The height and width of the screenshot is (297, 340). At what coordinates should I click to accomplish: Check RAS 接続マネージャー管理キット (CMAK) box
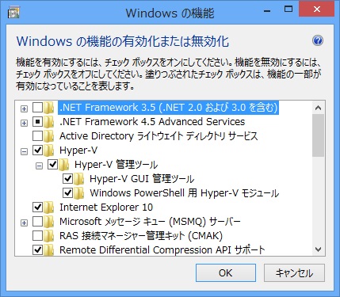(37, 236)
